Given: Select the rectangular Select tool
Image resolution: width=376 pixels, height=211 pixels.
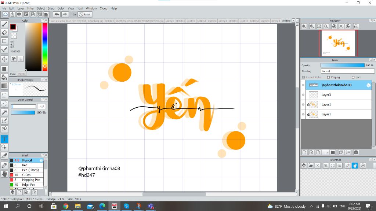Looking at the screenshot, I should click(4, 96).
